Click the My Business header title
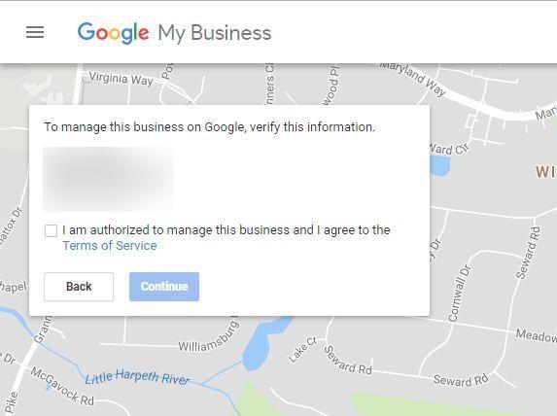The width and height of the screenshot is (557, 416). tap(214, 33)
